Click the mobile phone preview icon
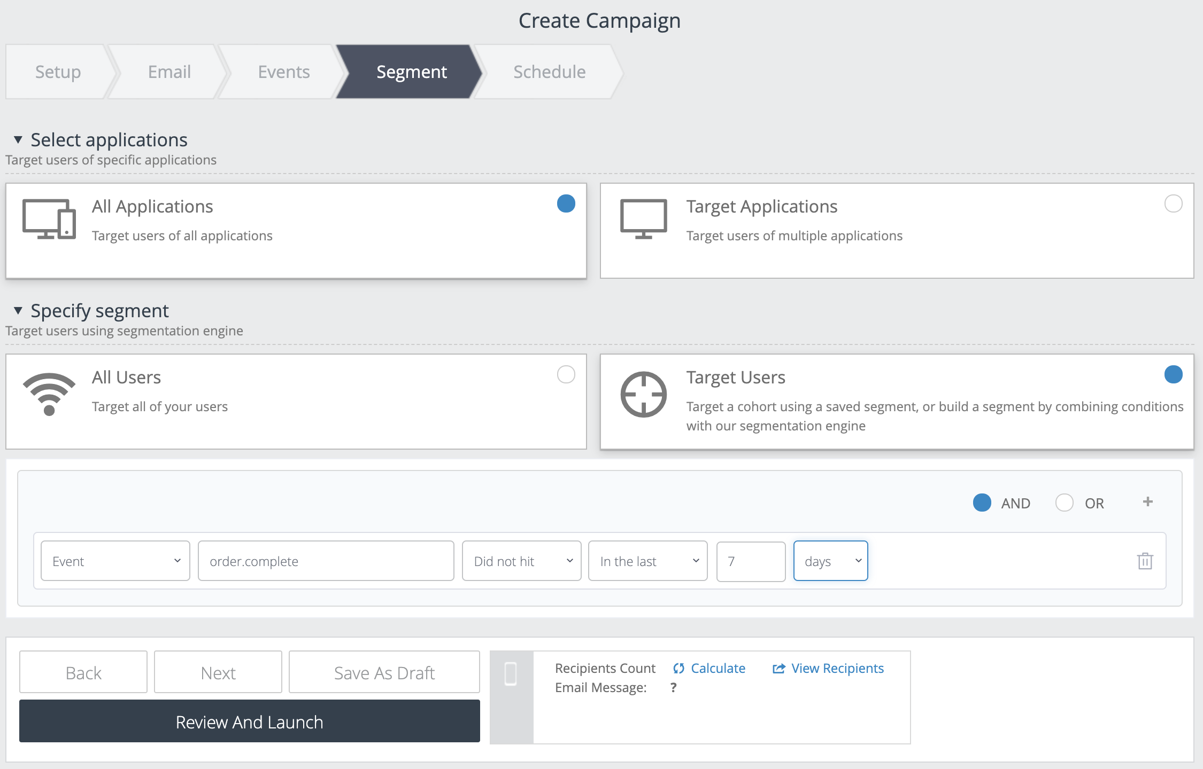This screenshot has height=769, width=1203. 511,674
